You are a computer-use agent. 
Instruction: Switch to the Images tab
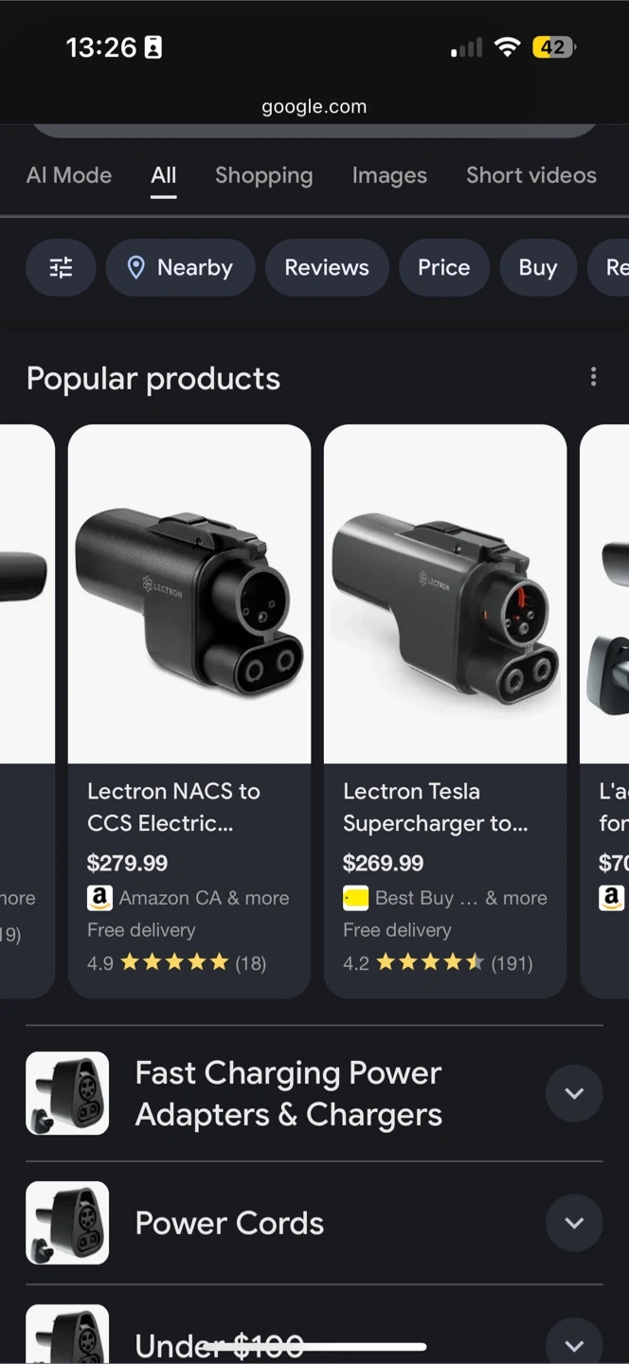tap(389, 175)
